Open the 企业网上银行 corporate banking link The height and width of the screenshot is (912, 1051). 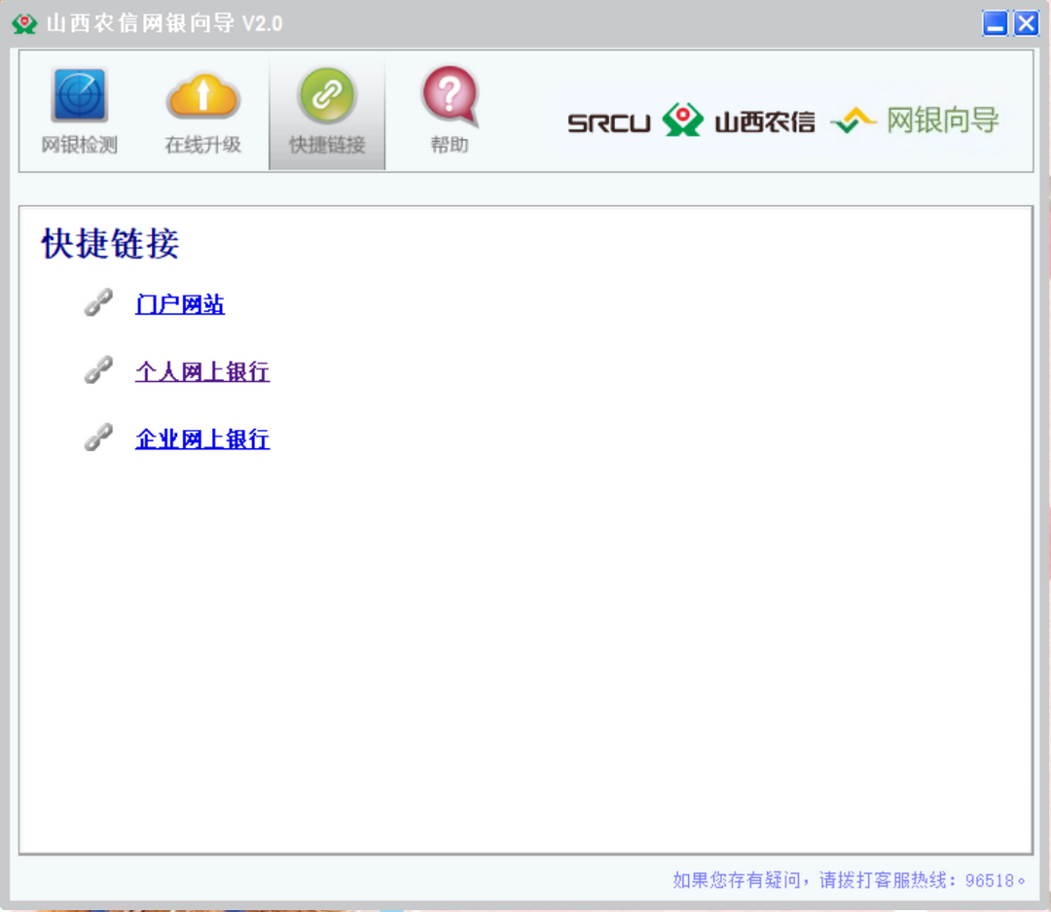click(201, 438)
